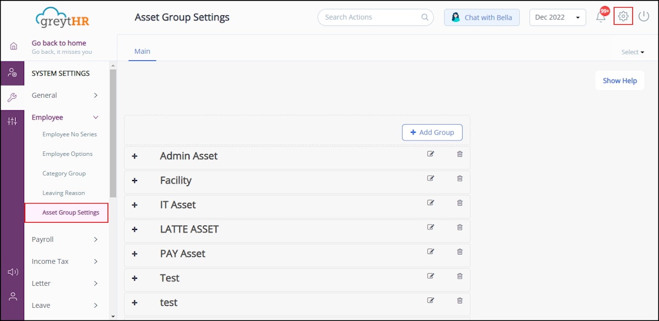The width and height of the screenshot is (659, 321).
Task: Click edit icon for IT Asset
Action: pos(431,203)
